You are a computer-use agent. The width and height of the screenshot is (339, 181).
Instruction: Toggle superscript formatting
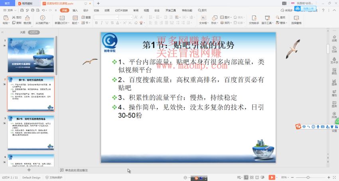coord(125,23)
